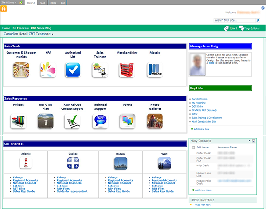Open the Policies books icon
266x209 pixels.
pos(18,121)
